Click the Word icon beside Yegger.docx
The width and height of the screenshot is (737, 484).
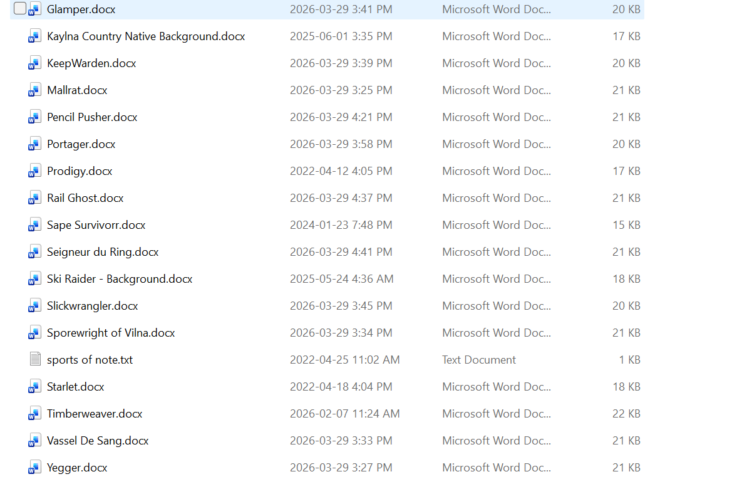click(34, 468)
